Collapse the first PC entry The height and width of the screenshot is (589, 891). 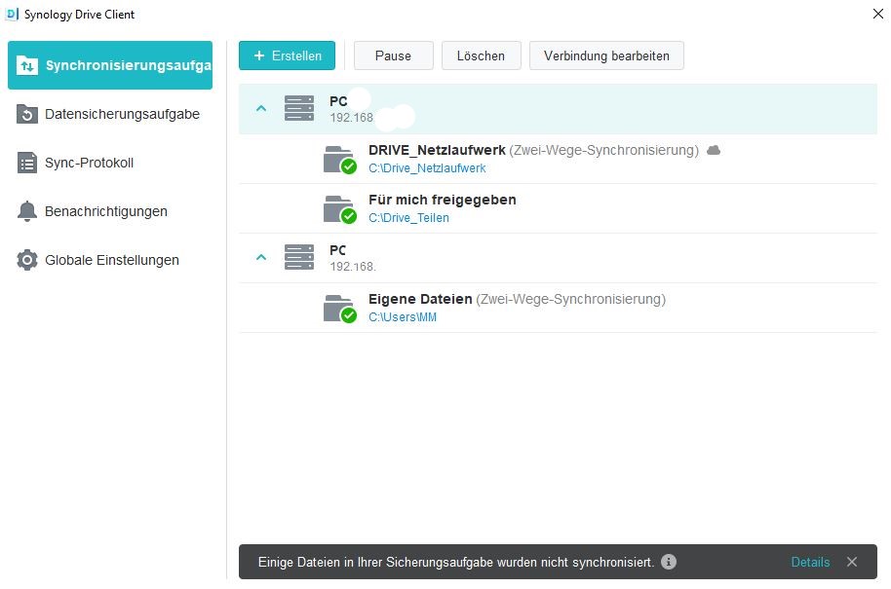pyautogui.click(x=261, y=108)
